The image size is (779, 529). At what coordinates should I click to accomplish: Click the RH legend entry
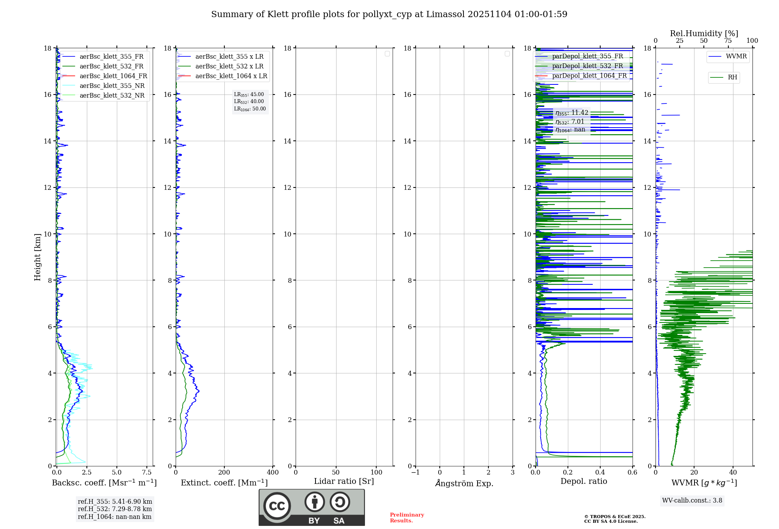coord(732,77)
